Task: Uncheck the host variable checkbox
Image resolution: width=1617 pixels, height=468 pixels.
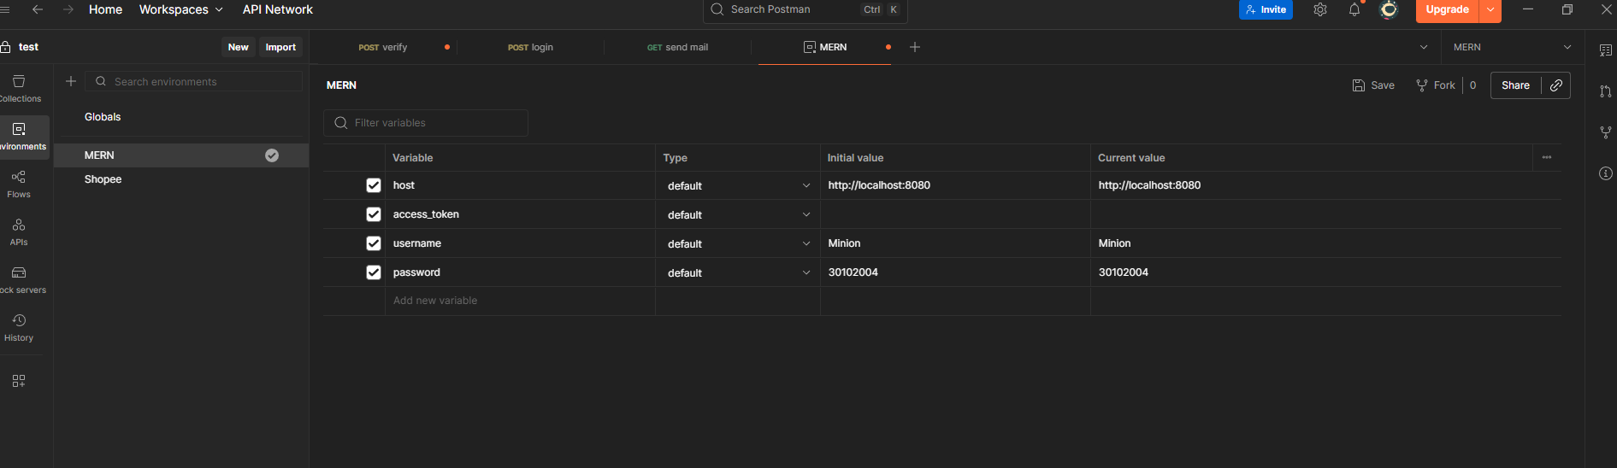Action: 374,185
